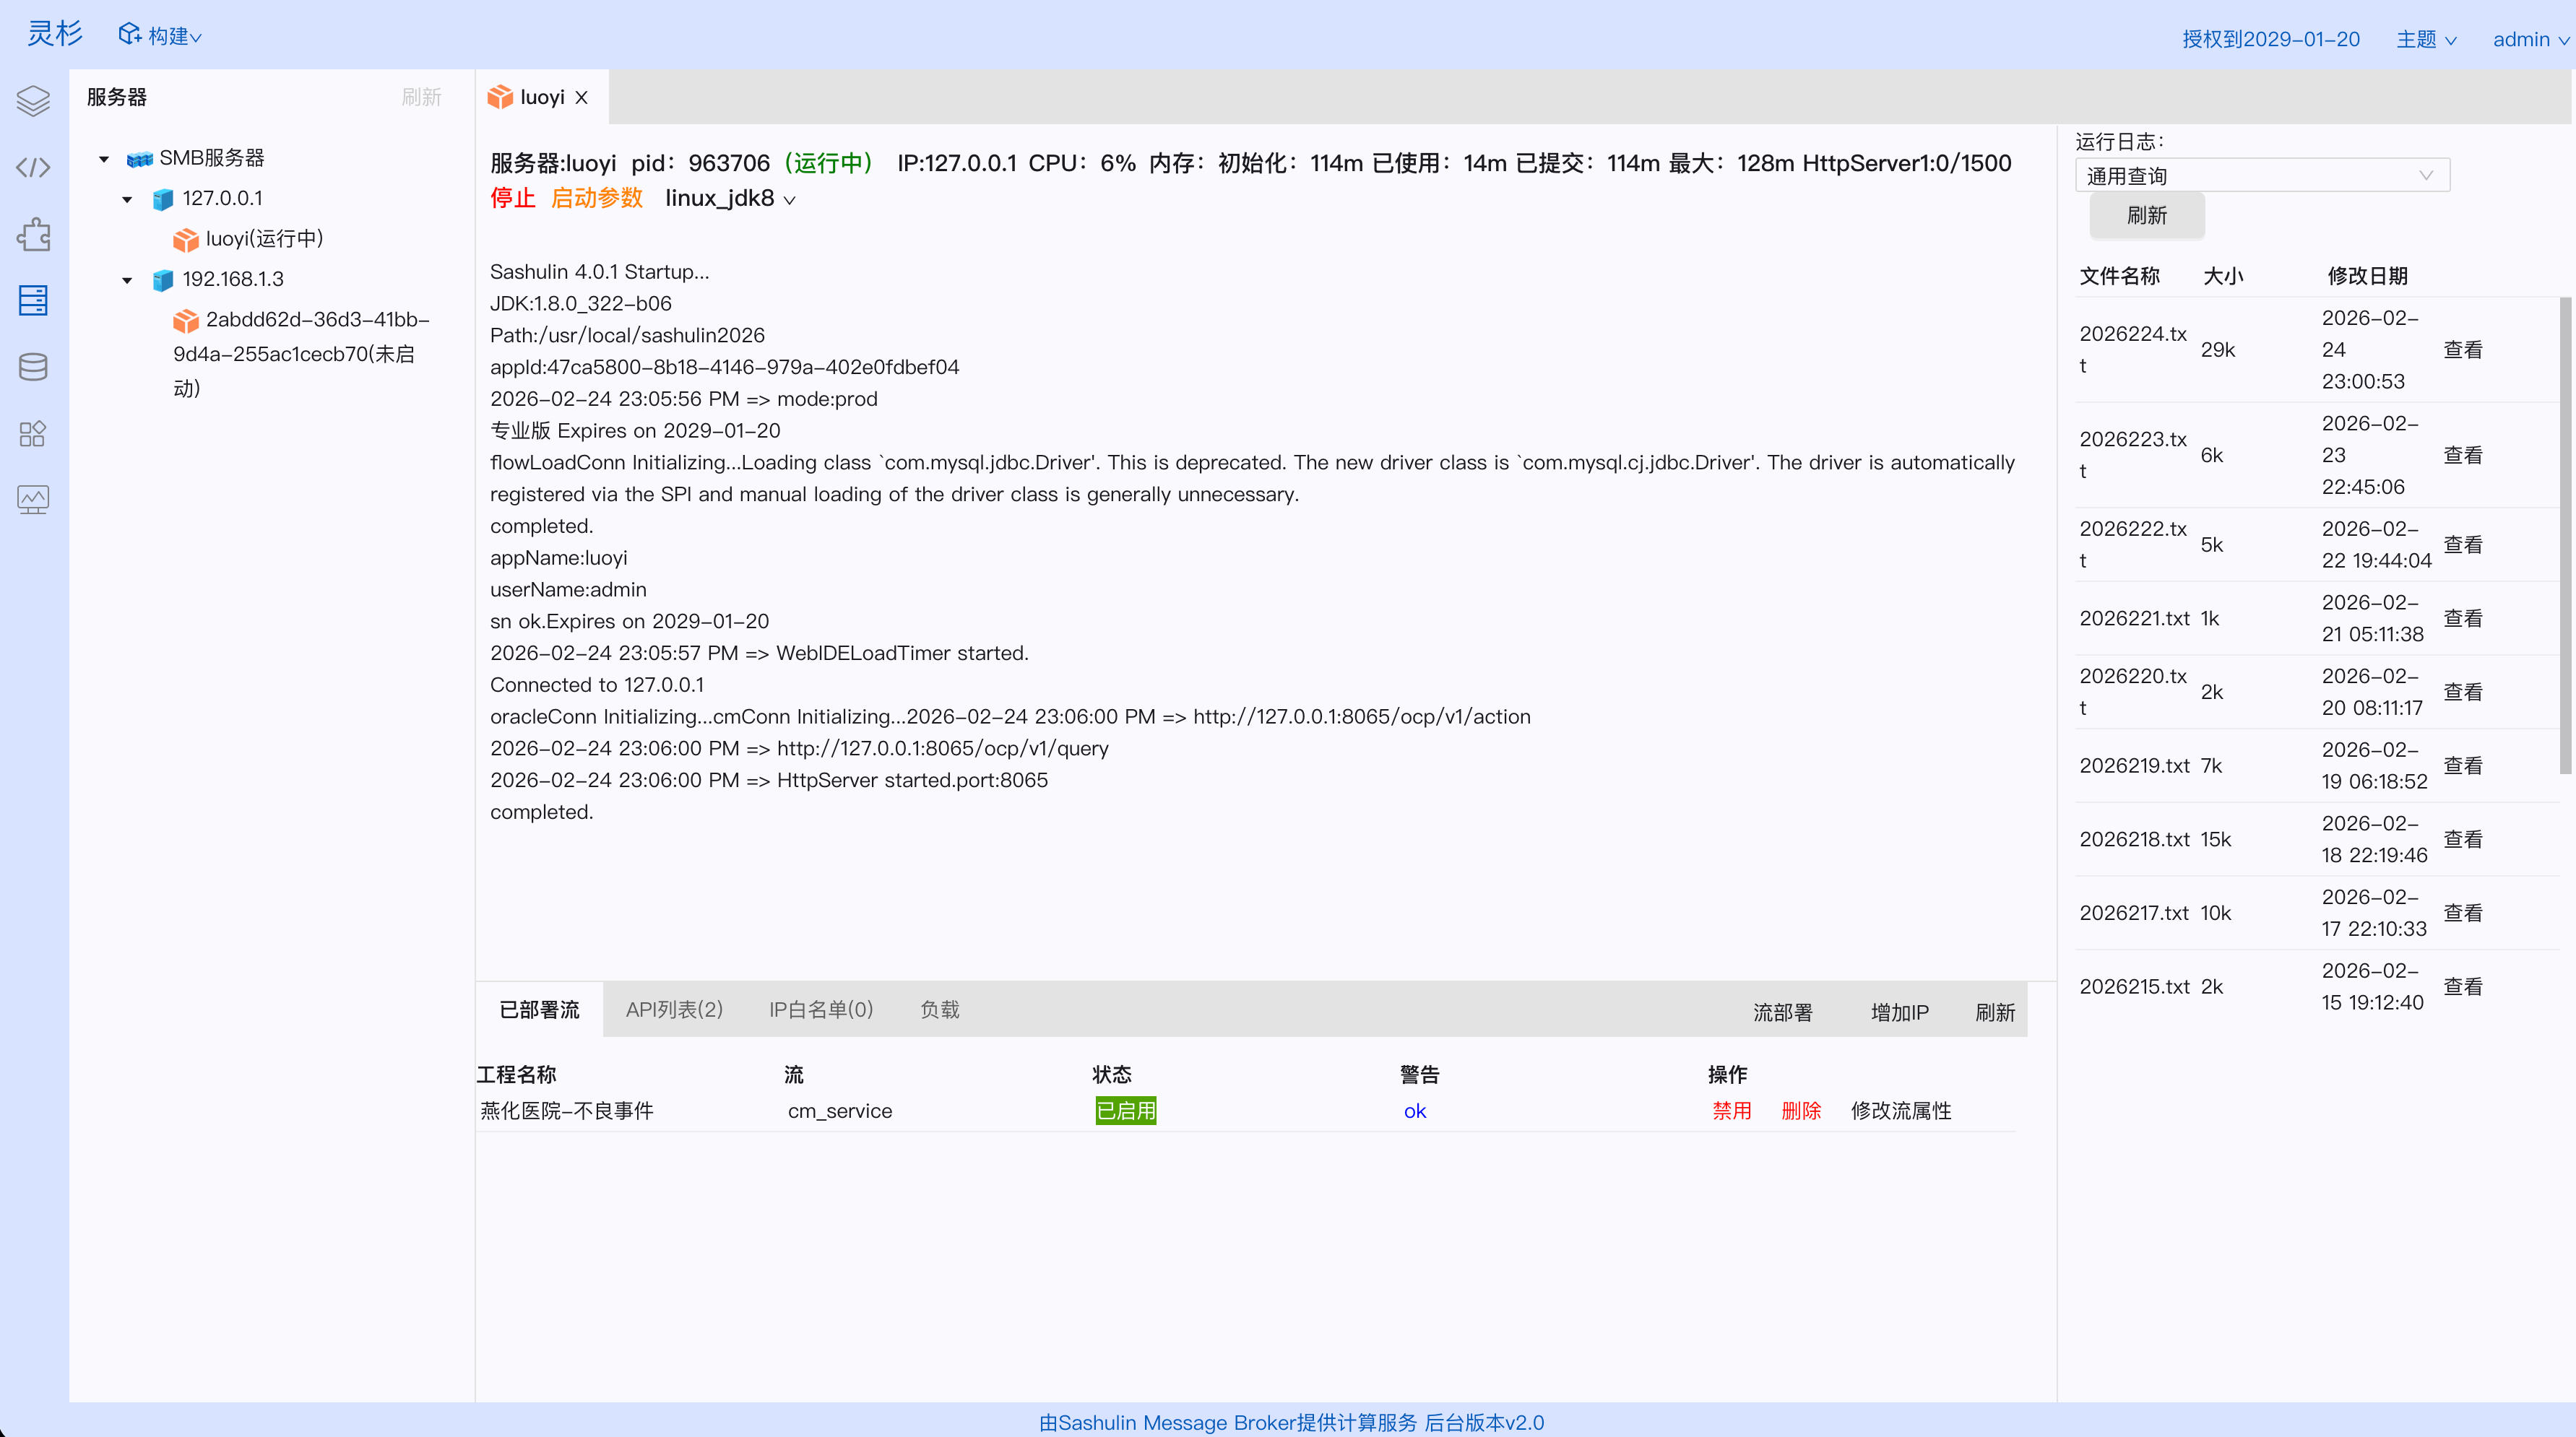Collapse the SMB服务器 tree node
Viewport: 2576px width, 1437px height.
pos(104,159)
